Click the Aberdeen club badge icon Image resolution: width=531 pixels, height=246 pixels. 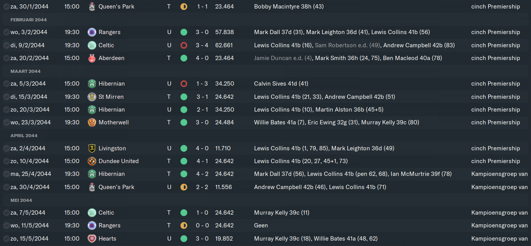92,58
